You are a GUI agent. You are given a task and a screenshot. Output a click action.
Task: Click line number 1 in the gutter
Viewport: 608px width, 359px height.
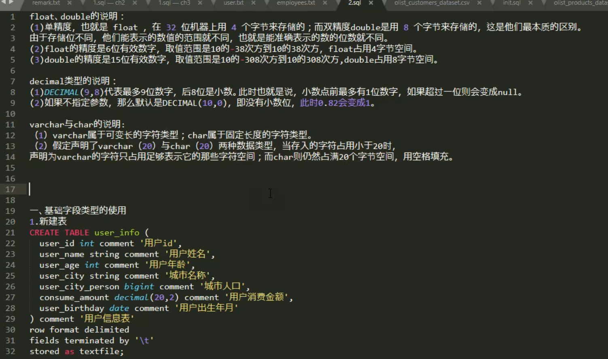click(x=12, y=16)
